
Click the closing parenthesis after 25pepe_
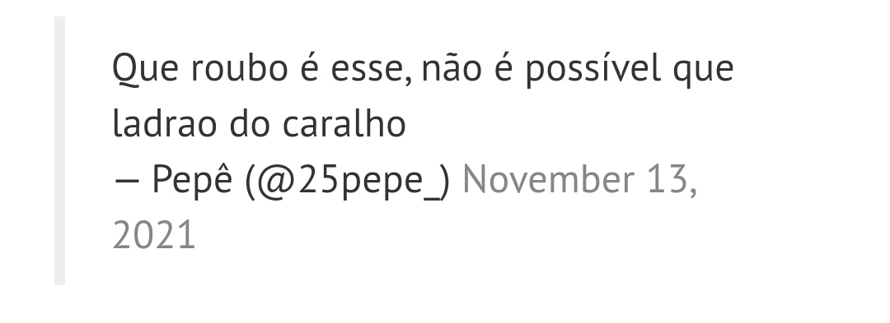pyautogui.click(x=445, y=182)
